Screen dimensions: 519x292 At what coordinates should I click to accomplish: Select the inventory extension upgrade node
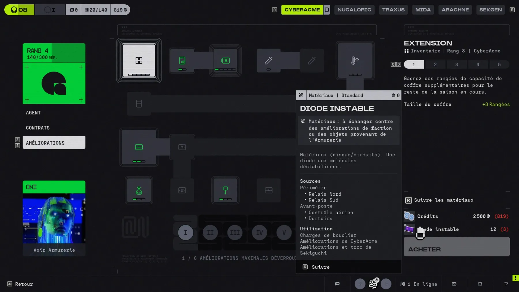(x=139, y=61)
